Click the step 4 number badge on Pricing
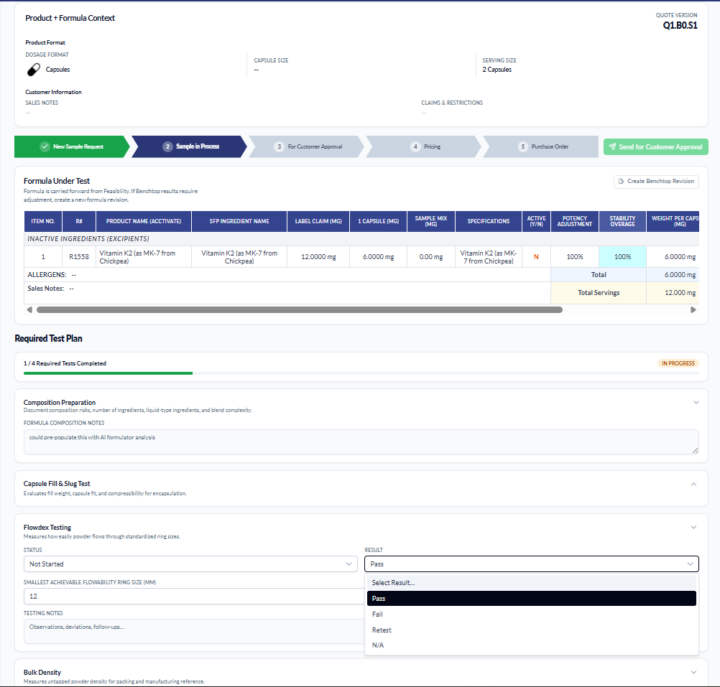The height and width of the screenshot is (687, 720). coord(415,146)
